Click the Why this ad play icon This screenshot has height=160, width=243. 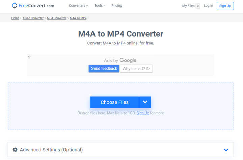tap(148, 69)
